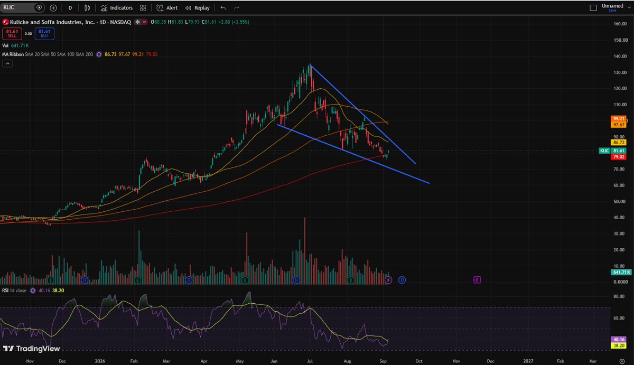634x365 pixels.
Task: Select the layout setup square icon
Action: tap(593, 7)
